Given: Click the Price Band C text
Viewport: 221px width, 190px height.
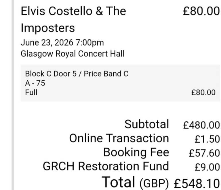Looking at the screenshot, I should pyautogui.click(x=106, y=74).
